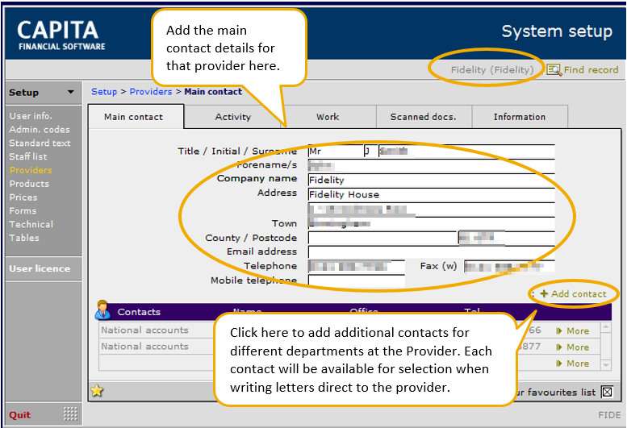Click the Contacts person icon

[102, 310]
